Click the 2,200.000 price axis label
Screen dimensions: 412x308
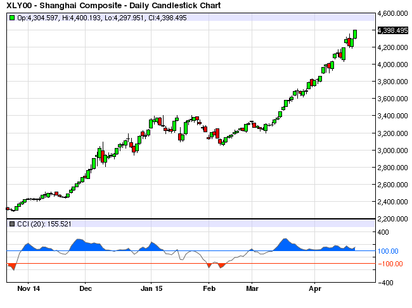coord(392,219)
